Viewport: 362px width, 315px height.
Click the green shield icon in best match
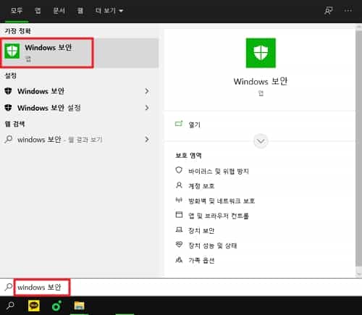click(x=12, y=51)
